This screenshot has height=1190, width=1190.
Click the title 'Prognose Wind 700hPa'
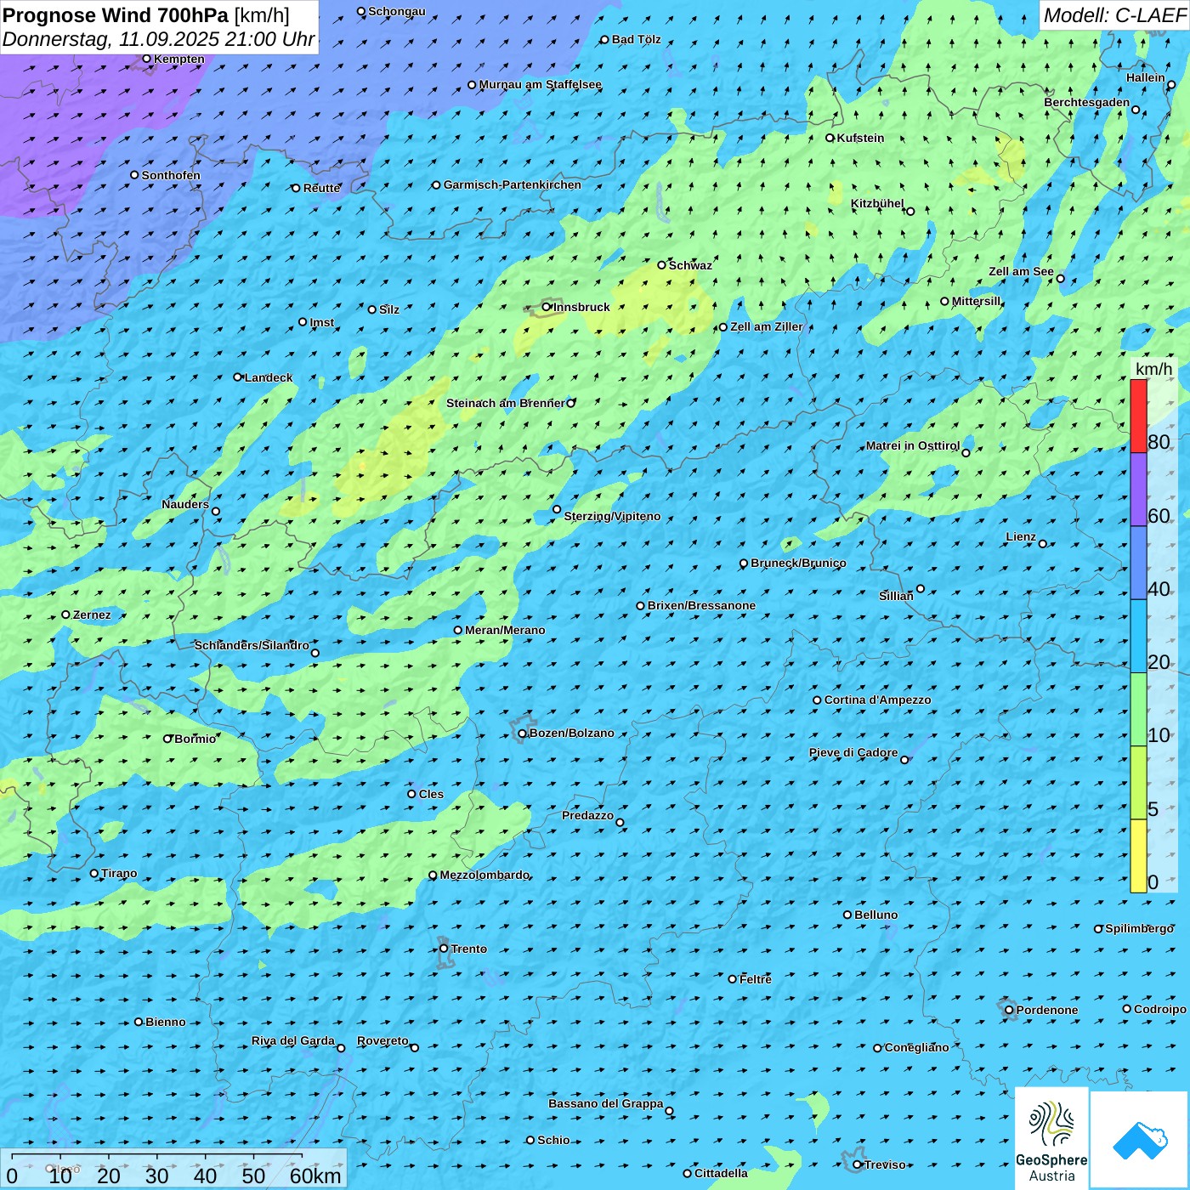pos(116,15)
